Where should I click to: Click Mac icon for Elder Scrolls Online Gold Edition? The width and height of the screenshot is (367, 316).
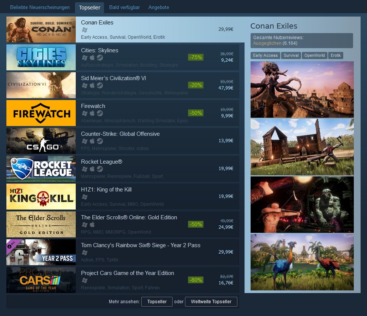point(92,224)
